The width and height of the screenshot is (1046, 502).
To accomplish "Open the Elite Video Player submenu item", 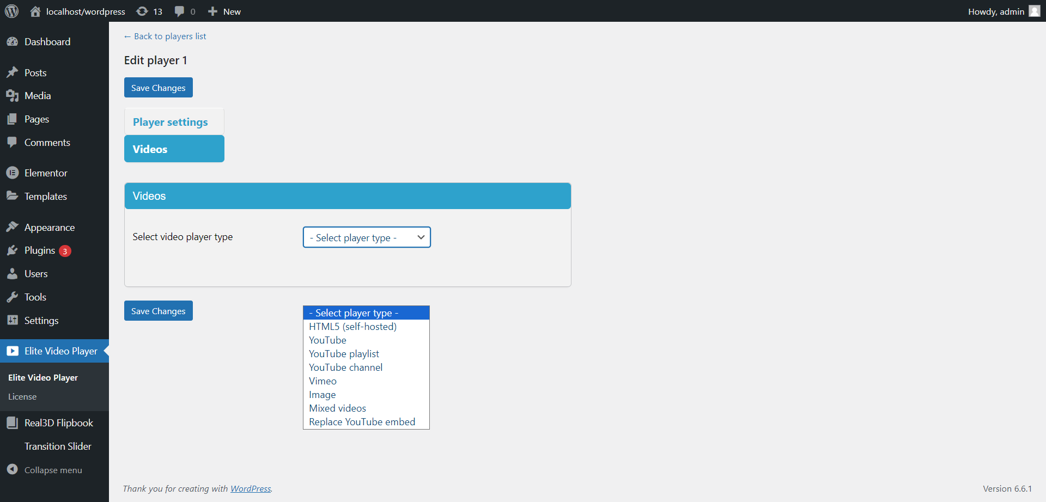I will click(x=43, y=378).
